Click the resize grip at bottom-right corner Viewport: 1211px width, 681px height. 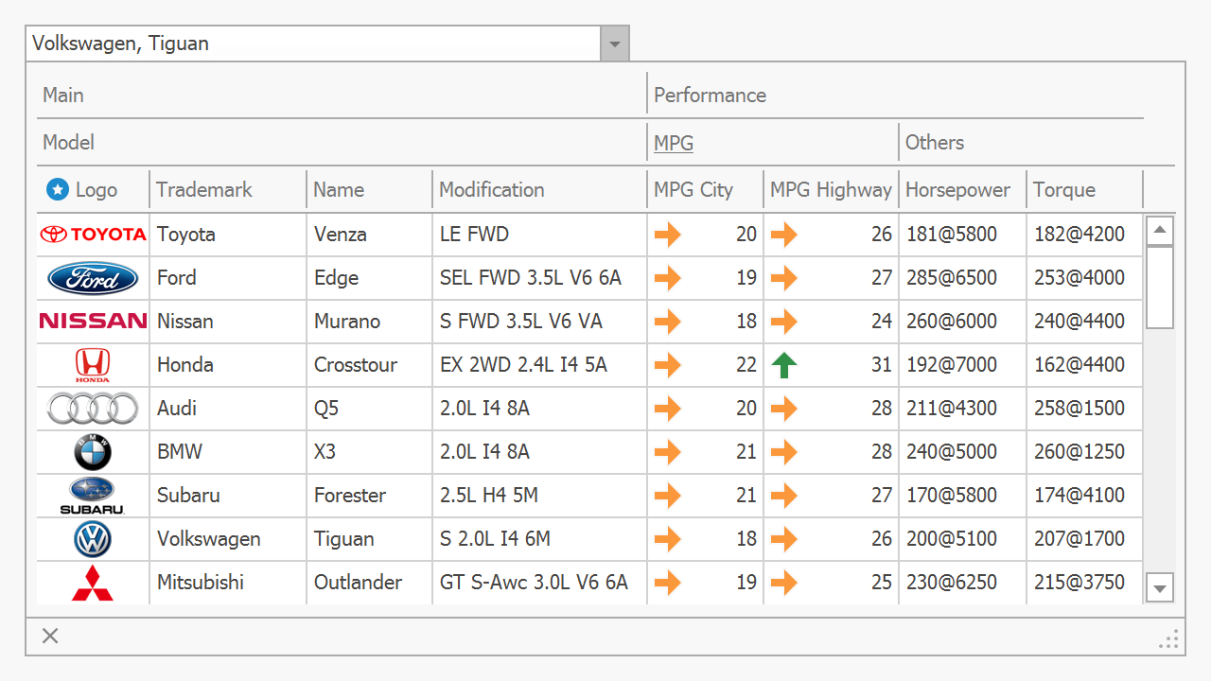pos(1169,640)
